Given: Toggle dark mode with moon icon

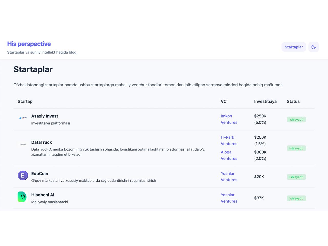Looking at the screenshot, I should (313, 47).
